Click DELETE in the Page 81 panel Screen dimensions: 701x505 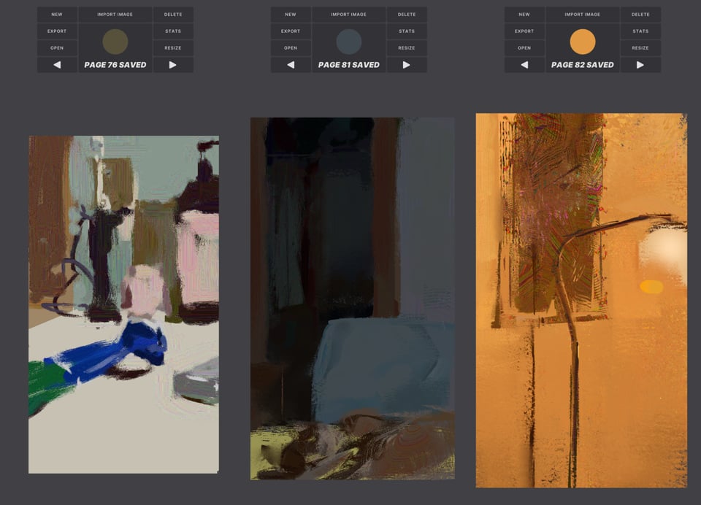(407, 15)
